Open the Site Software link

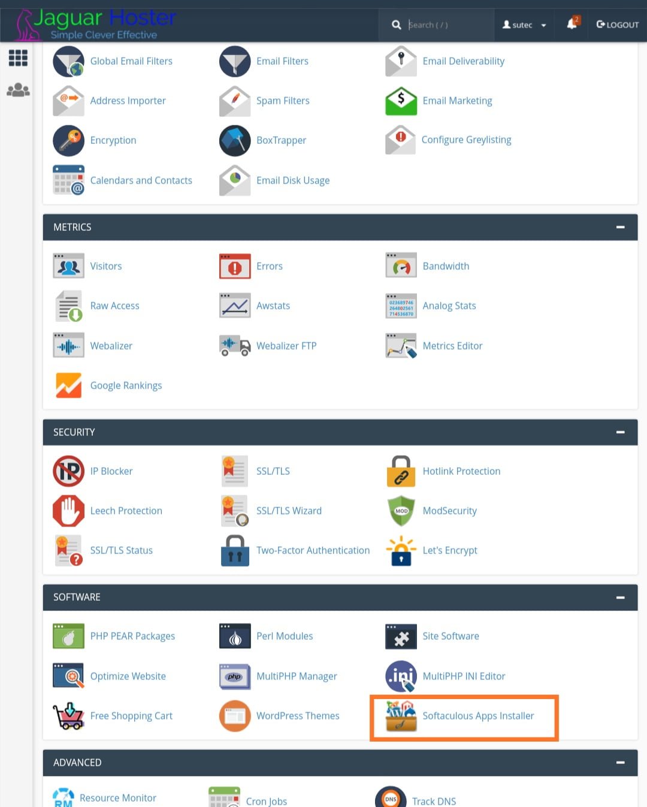point(451,636)
